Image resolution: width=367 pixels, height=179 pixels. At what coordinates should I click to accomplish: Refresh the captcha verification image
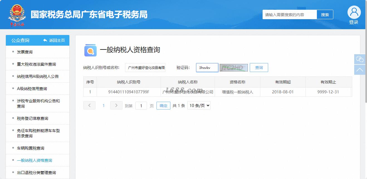coord(234,68)
